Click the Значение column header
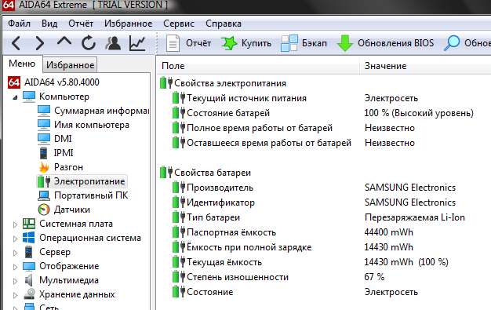 pos(426,66)
